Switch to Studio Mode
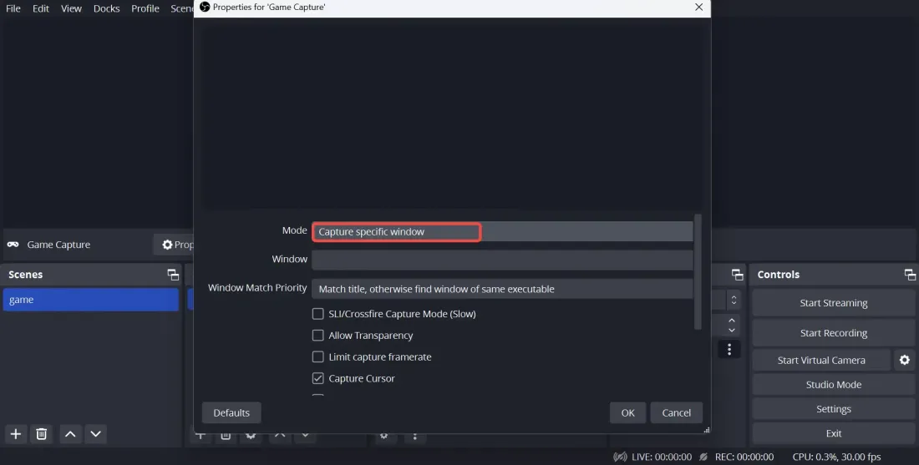This screenshot has width=919, height=465. (834, 385)
